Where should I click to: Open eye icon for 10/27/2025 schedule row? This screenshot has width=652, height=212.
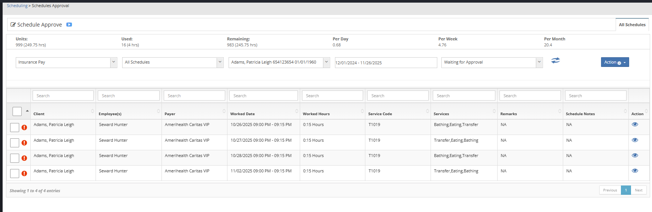635,140
